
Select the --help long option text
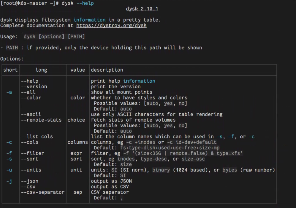click(30, 81)
